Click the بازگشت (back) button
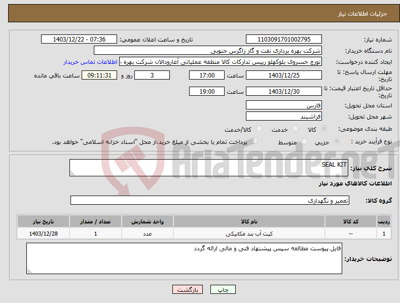The image size is (400, 303). tap(188, 289)
